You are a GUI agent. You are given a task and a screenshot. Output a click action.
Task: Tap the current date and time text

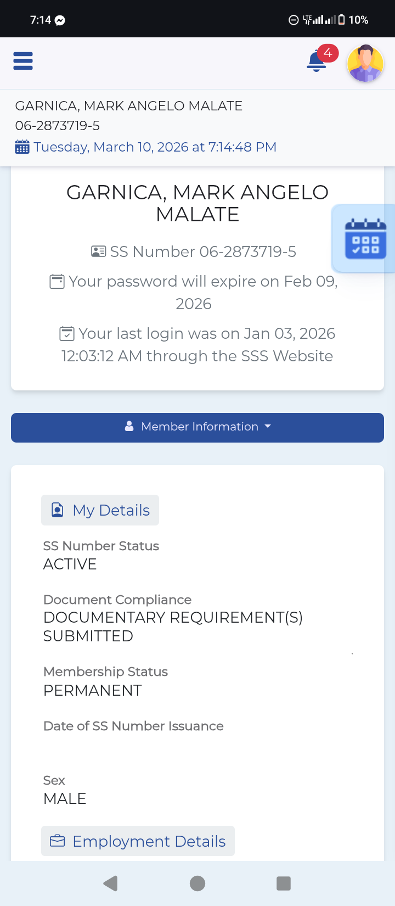point(155,147)
